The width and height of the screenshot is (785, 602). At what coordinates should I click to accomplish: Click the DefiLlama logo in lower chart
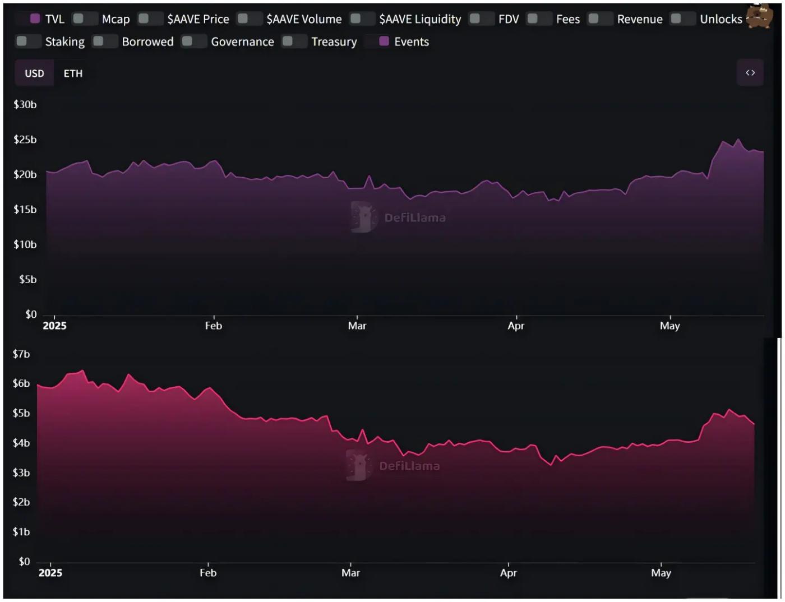click(x=393, y=465)
